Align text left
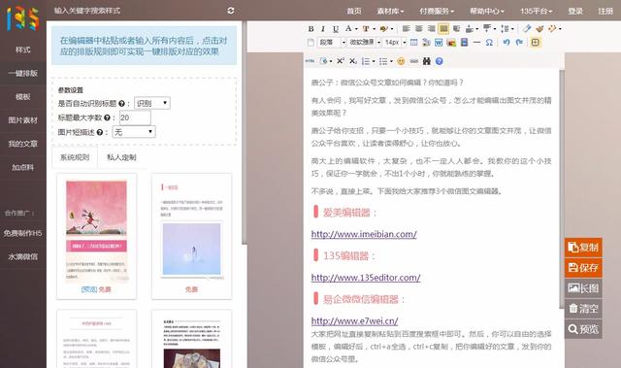This screenshot has width=621, height=368. click(406, 28)
